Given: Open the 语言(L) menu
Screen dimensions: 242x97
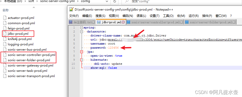Looking at the screenshot, I should click(x=141, y=16).
